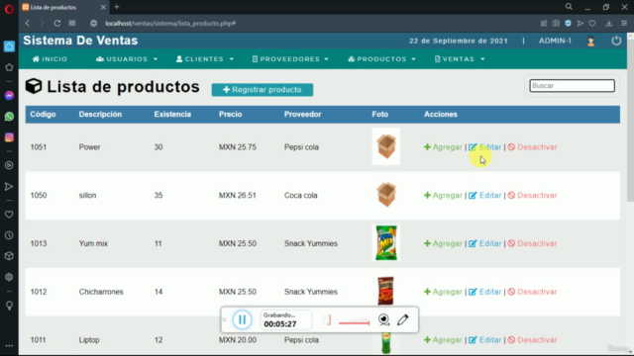Click the Yum mix product photo
This screenshot has height=356, width=634.
(386, 243)
